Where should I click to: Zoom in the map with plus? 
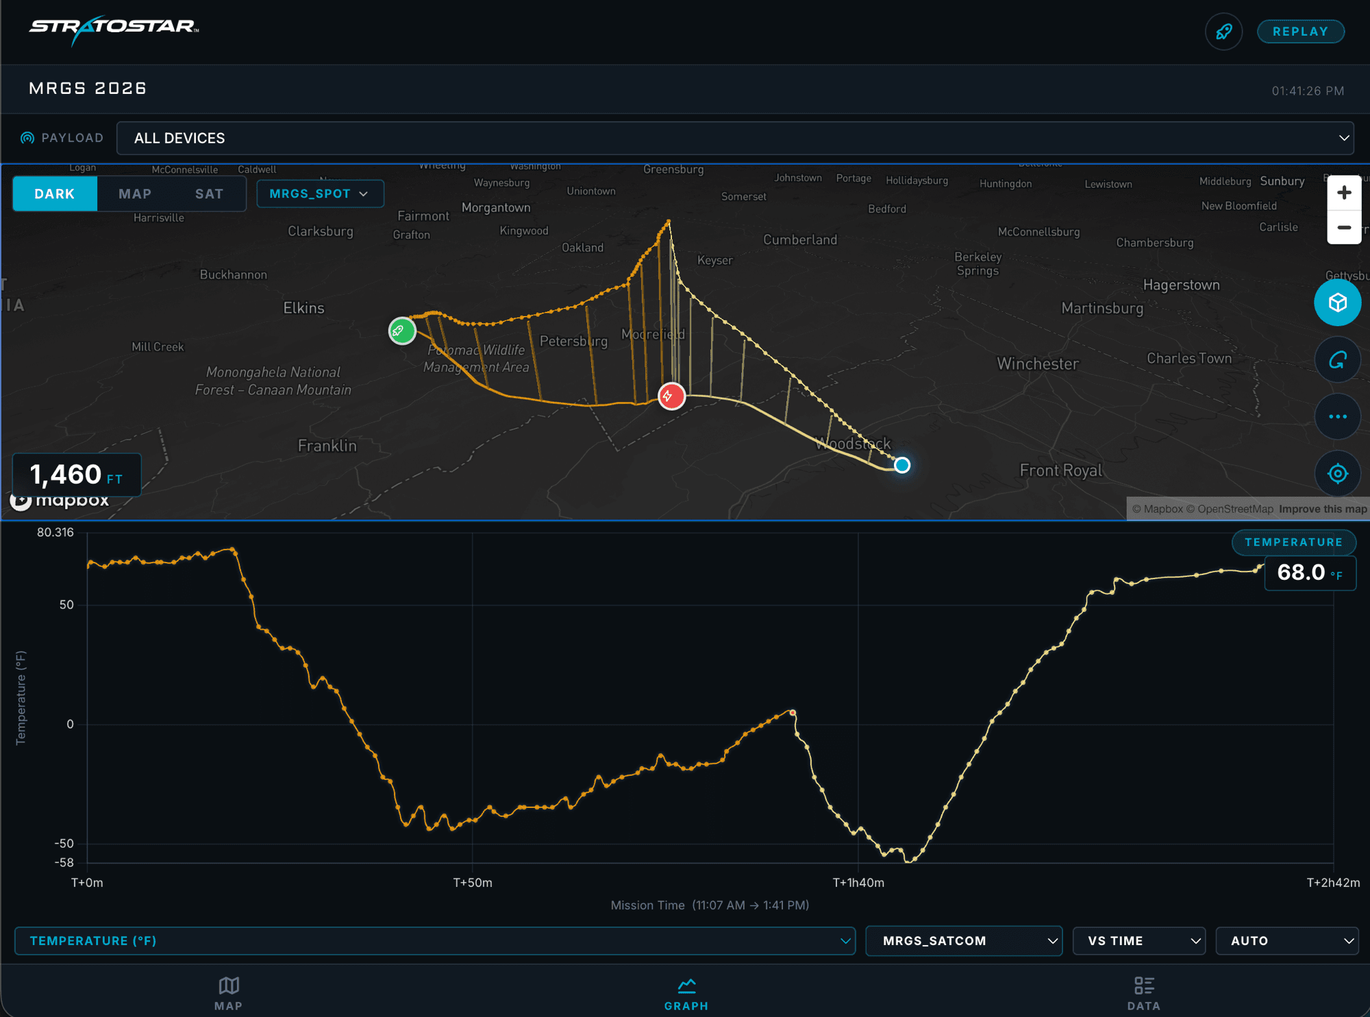point(1343,193)
